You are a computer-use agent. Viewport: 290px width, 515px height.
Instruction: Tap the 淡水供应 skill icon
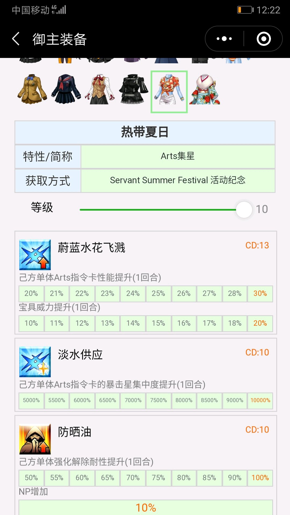click(x=35, y=362)
